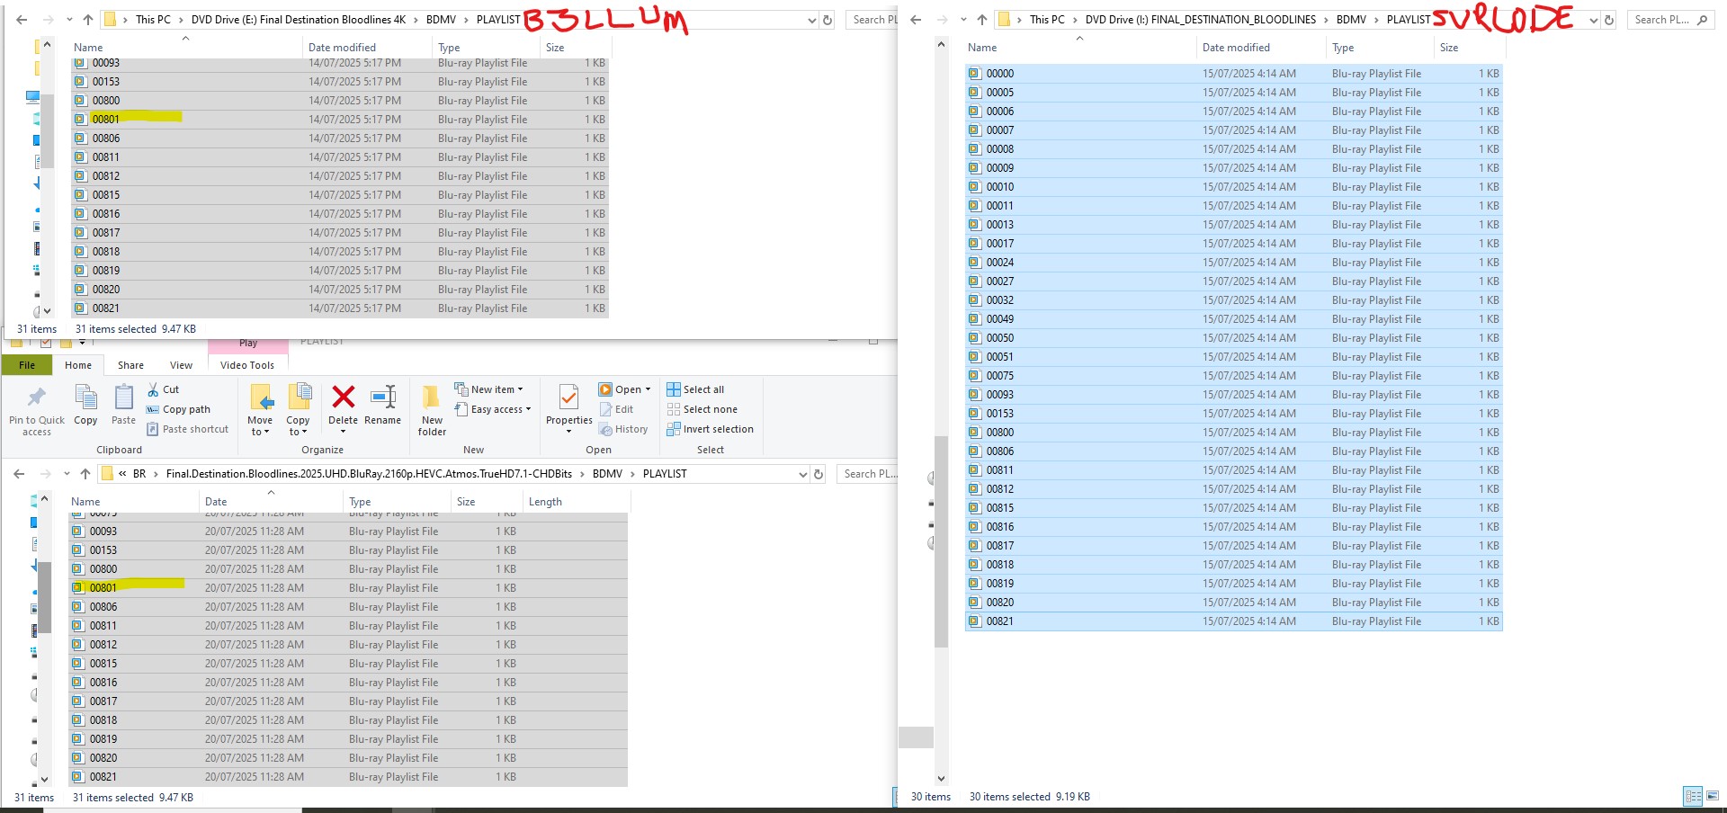Open the Copy to button
The height and width of the screenshot is (813, 1727).
click(x=299, y=410)
